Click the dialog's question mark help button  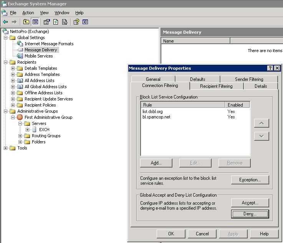(270, 68)
